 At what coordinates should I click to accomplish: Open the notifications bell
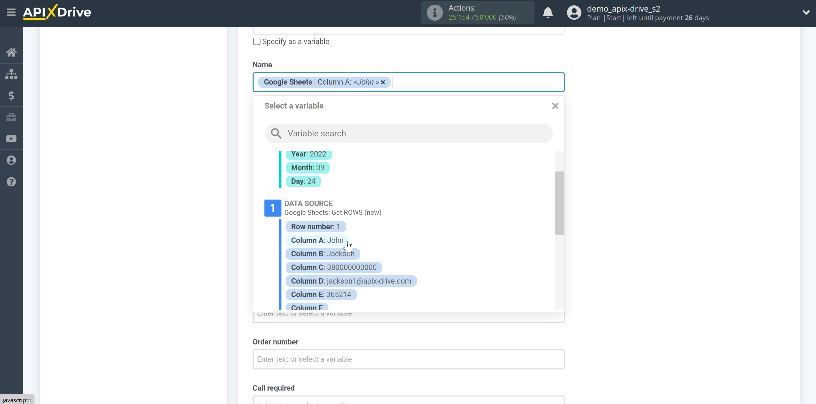point(548,13)
